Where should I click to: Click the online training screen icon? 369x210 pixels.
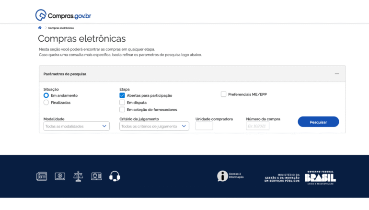point(96,176)
